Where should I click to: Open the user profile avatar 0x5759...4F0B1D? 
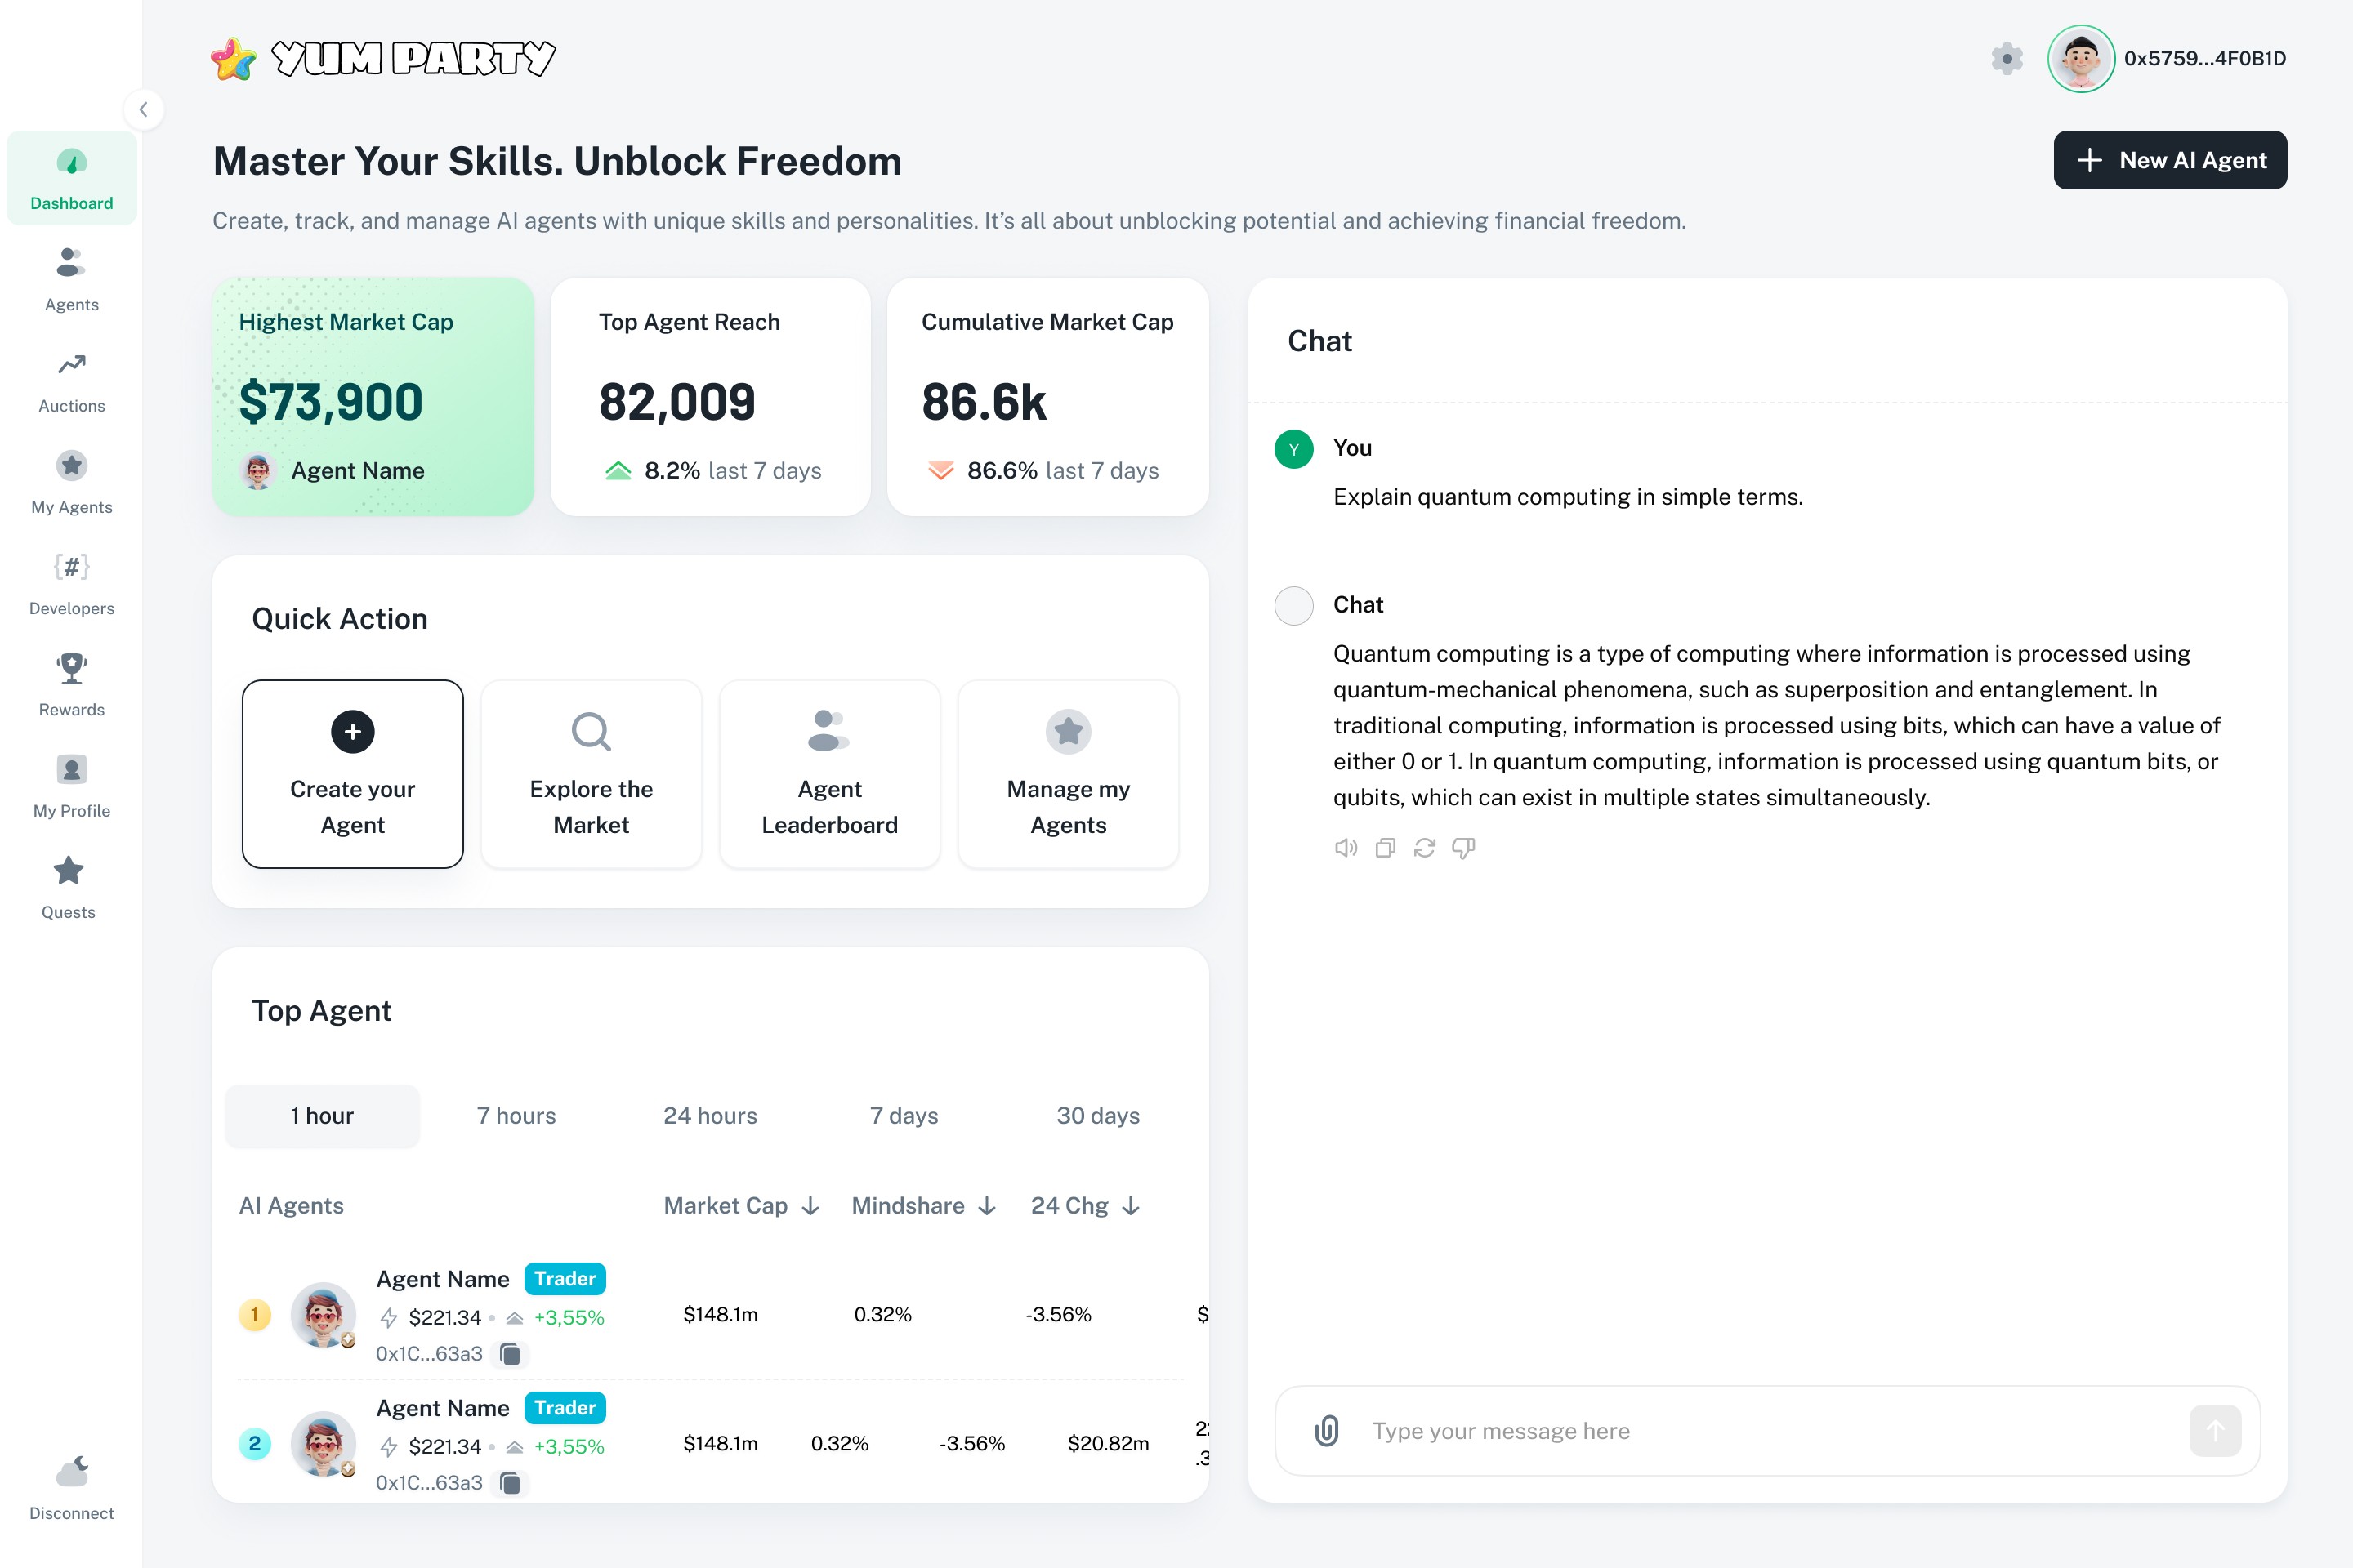tap(2080, 59)
